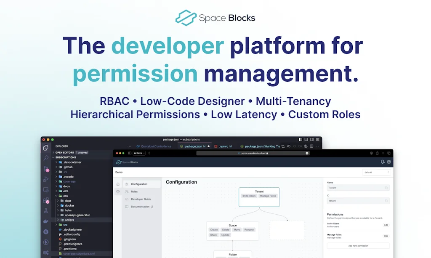Switch to QuotaUnitController.cs tab
The width and height of the screenshot is (431, 258).
[x=154, y=146]
